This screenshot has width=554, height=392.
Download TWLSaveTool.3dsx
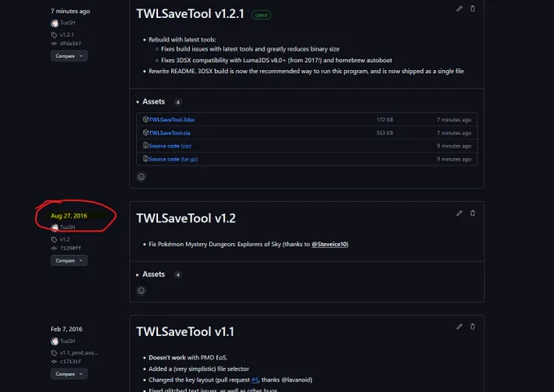pyautogui.click(x=172, y=120)
